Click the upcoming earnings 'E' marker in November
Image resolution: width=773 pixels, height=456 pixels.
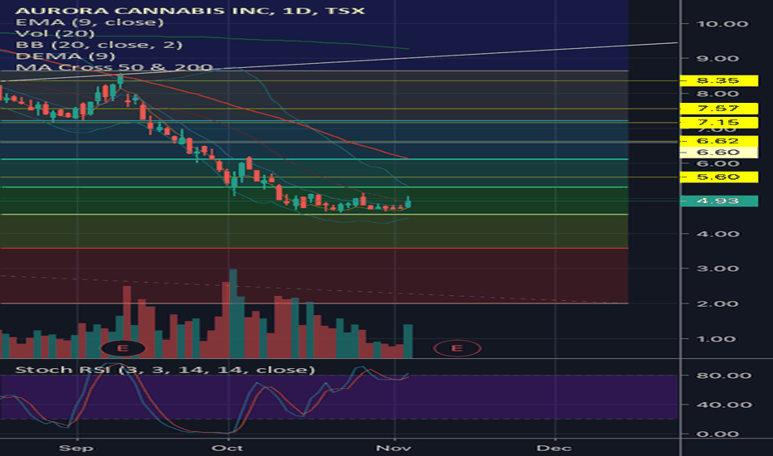pos(456,348)
